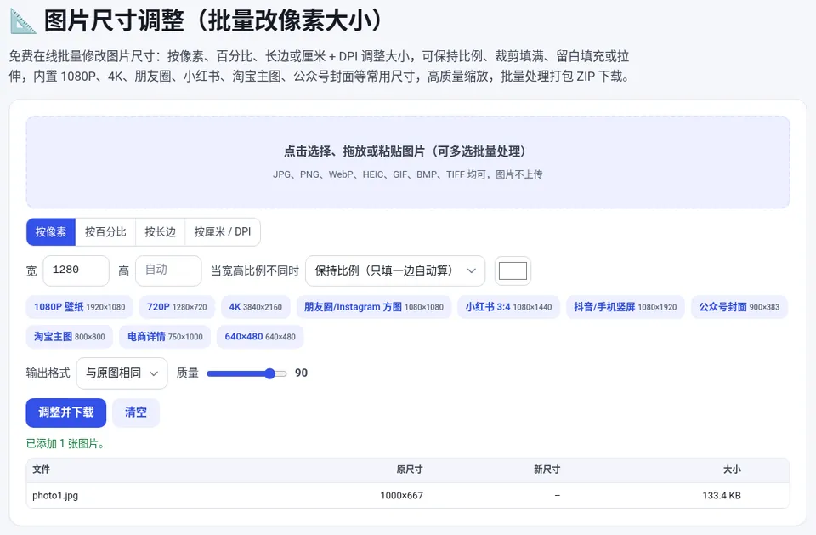Screen dimensions: 816x535
Task: Apply 朋友圈/Instagram 方图 preset
Action: [374, 307]
